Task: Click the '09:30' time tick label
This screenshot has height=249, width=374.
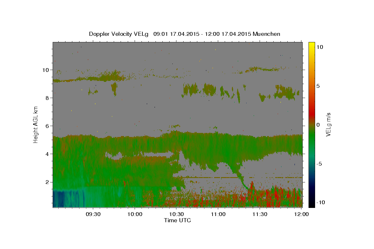Action: click(93, 214)
